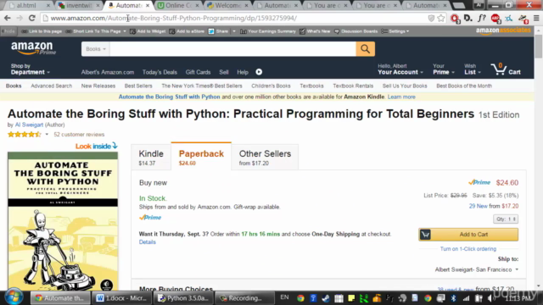Image resolution: width=543 pixels, height=305 pixels.
Task: Click Learn more about Amazon Kindle
Action: click(401, 97)
